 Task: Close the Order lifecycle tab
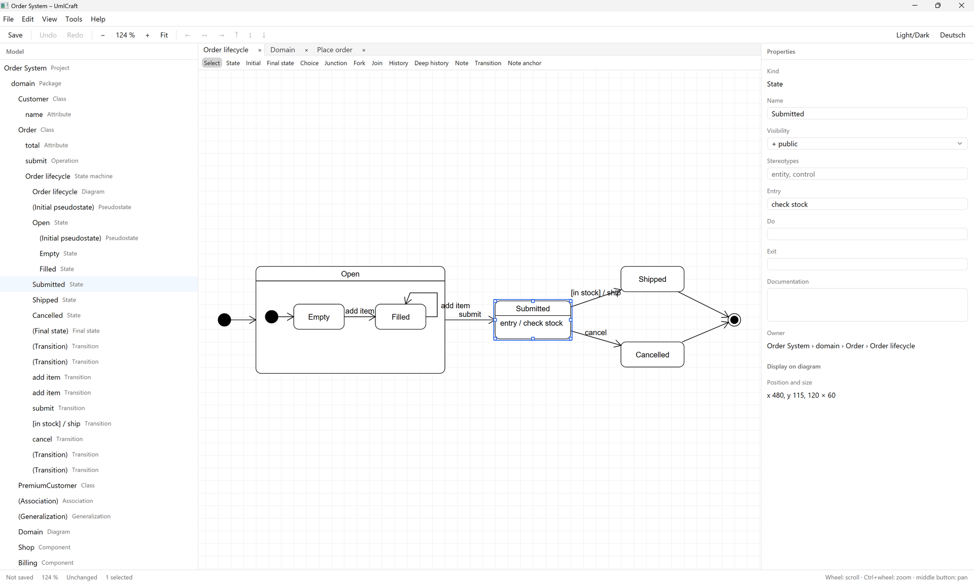coord(260,50)
